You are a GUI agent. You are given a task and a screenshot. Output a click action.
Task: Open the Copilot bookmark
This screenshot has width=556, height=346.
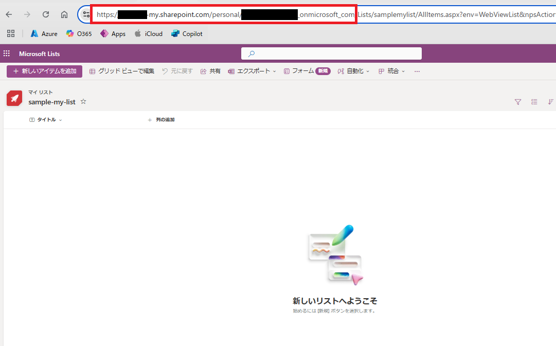point(187,34)
